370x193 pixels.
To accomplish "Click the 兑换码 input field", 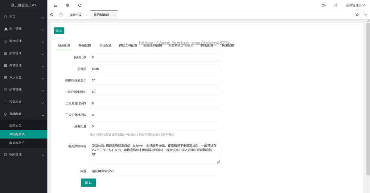I will pyautogui.click(x=155, y=69).
